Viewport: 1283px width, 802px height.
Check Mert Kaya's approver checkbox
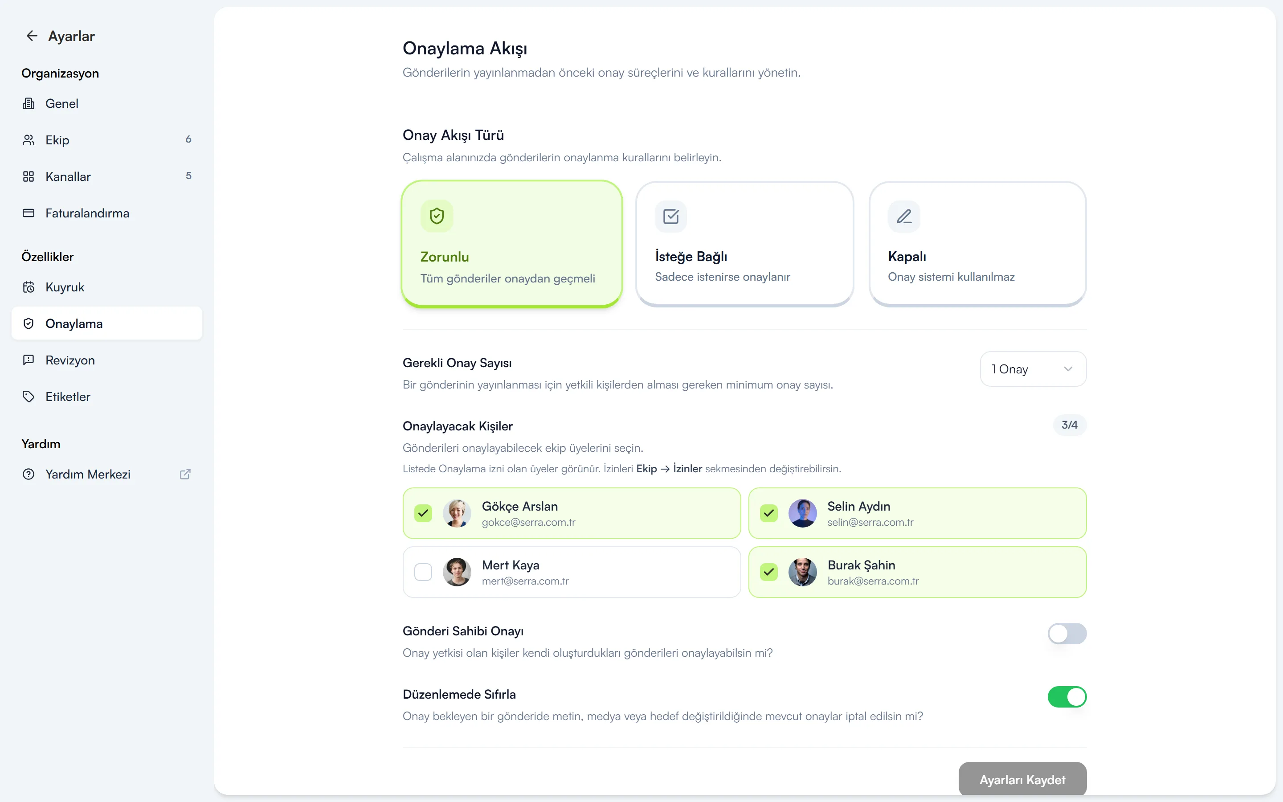pyautogui.click(x=423, y=572)
